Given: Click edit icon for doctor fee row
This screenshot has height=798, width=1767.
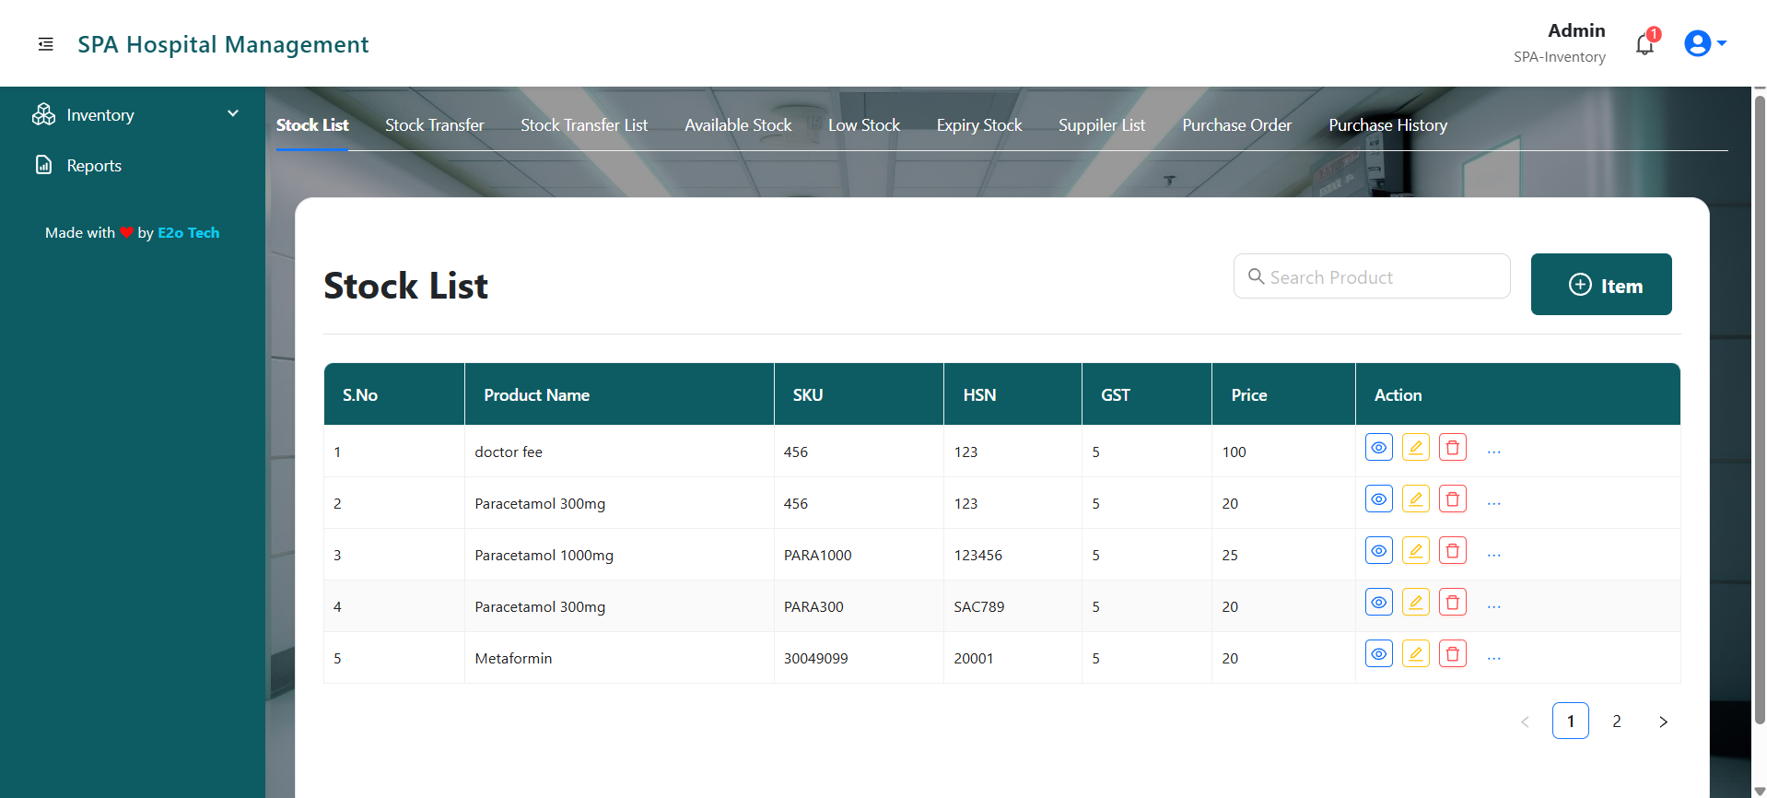Looking at the screenshot, I should [1415, 448].
